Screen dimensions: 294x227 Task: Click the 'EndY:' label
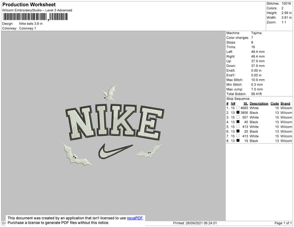pos(231,75)
